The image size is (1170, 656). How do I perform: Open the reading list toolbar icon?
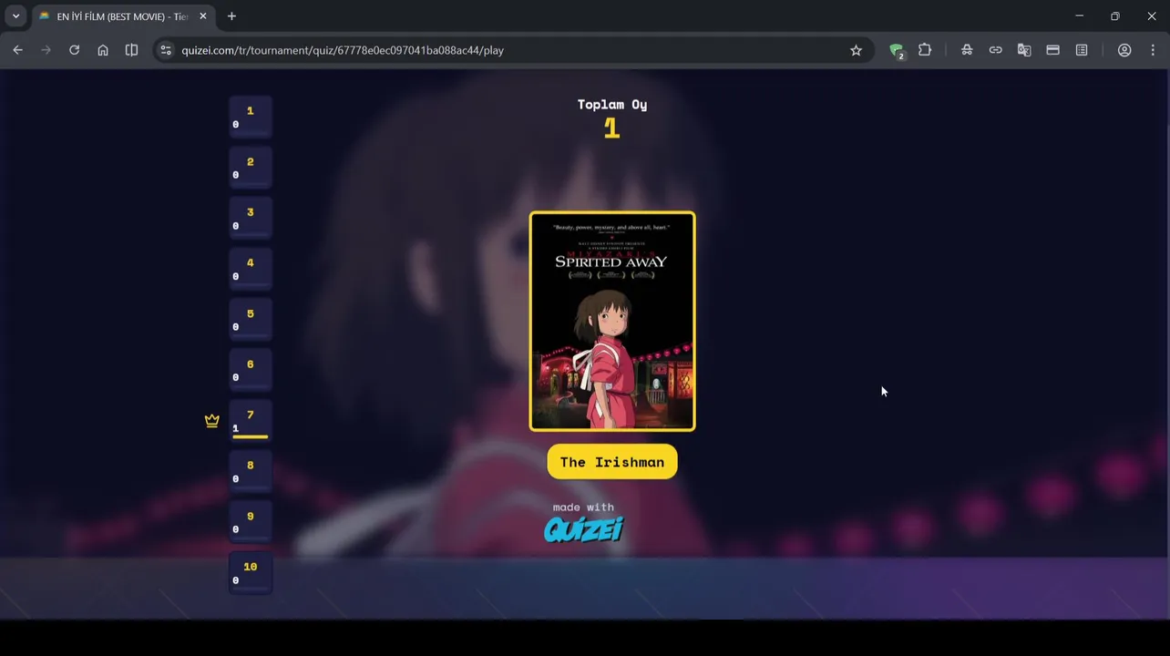click(x=1082, y=50)
